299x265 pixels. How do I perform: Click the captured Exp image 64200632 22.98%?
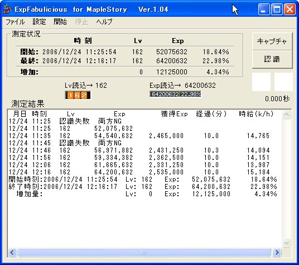tap(176, 94)
